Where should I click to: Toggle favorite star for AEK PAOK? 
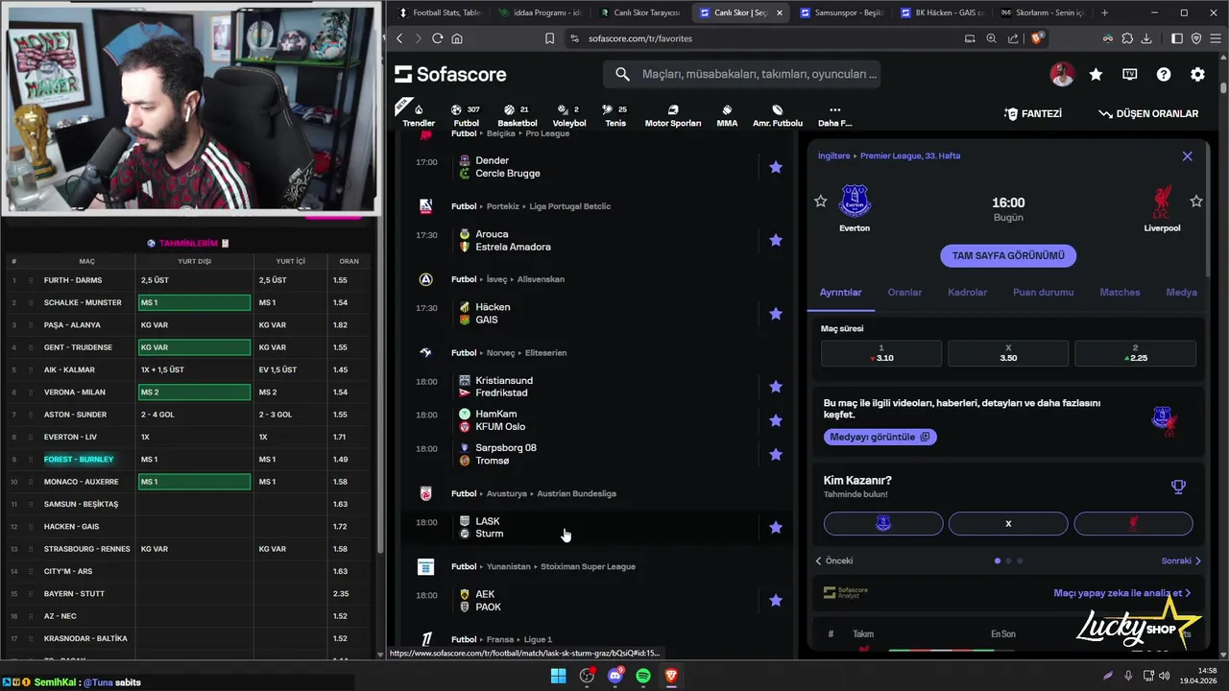click(776, 601)
